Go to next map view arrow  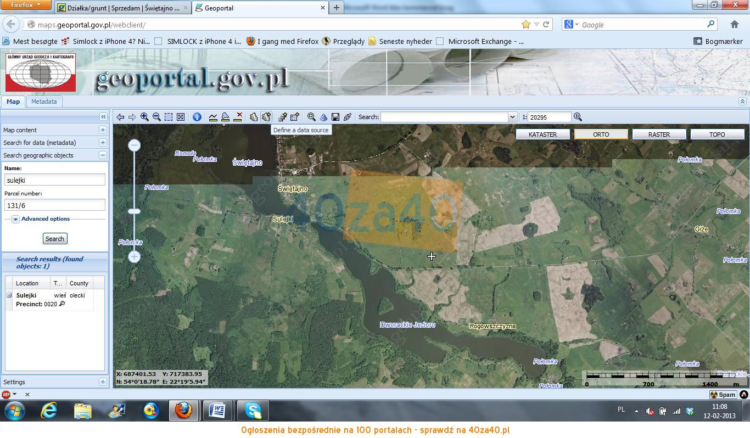tap(132, 117)
